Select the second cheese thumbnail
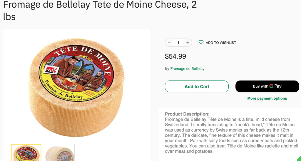This screenshot has height=161, width=301. coord(60,152)
